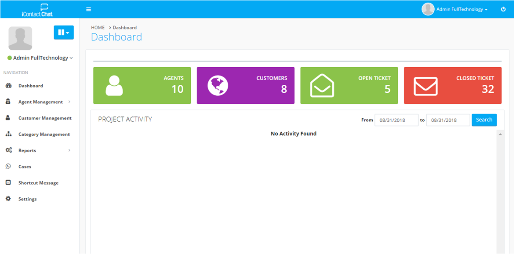Click the power logout icon
Screen dimensions: 516x258
pos(503,9)
